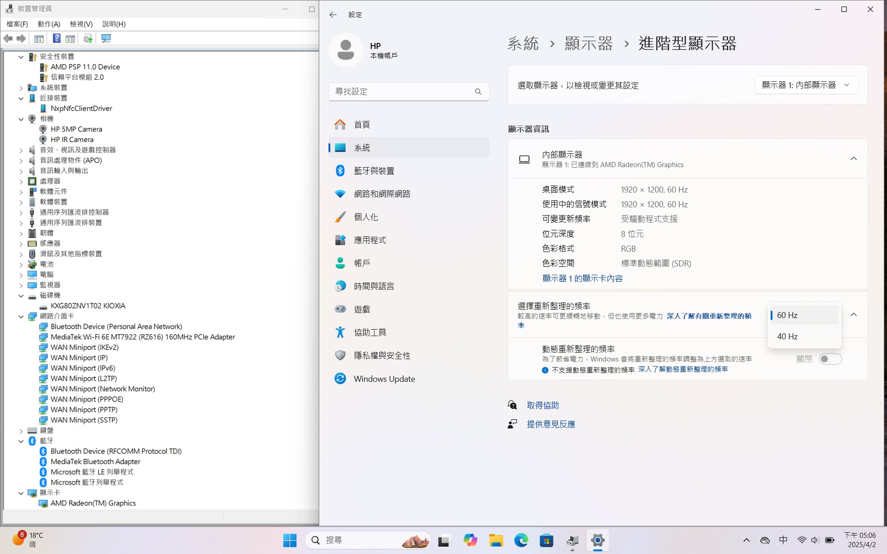Select 40 Hz refresh rate option
The width and height of the screenshot is (887, 554).
pyautogui.click(x=788, y=337)
